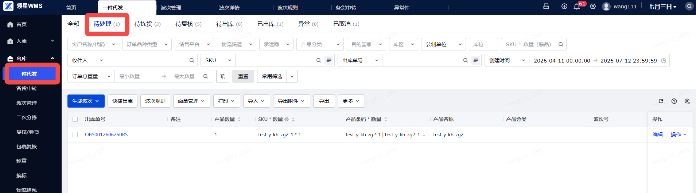Switch to 已取消 (1) tab
The height and width of the screenshot is (193, 696).
click(346, 24)
